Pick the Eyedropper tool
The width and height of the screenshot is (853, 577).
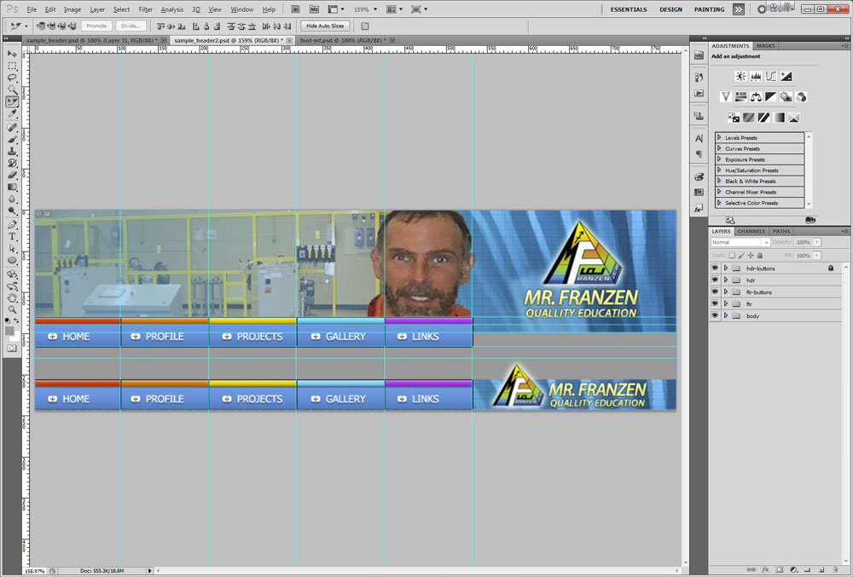12,114
